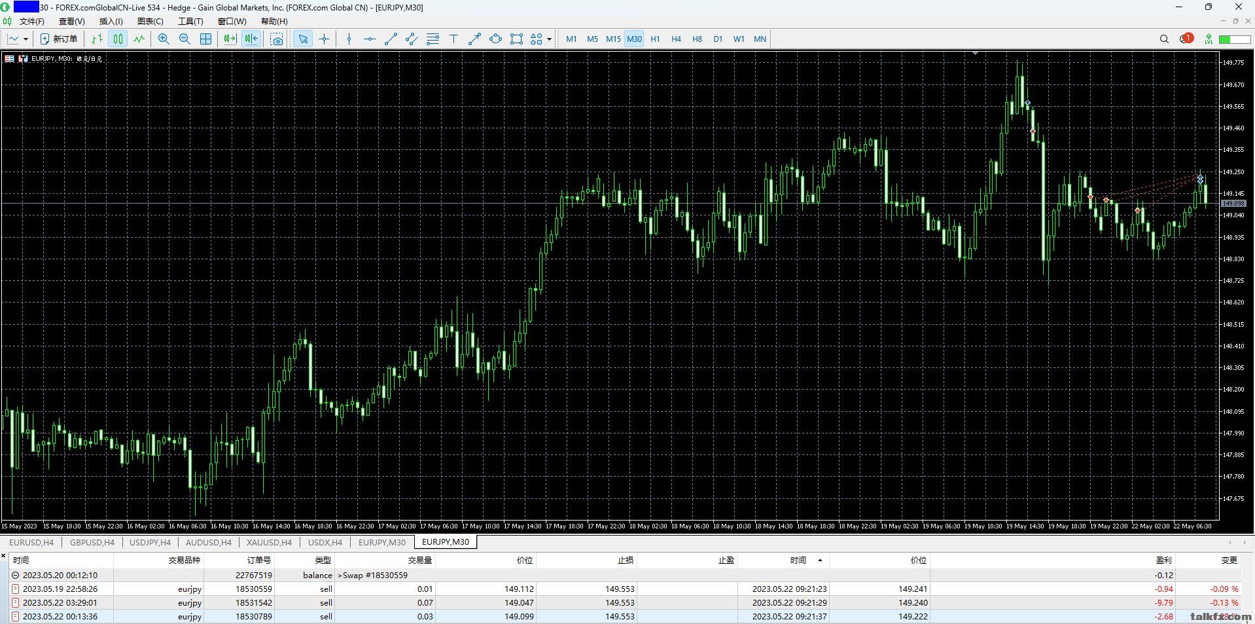This screenshot has height=624, width=1255.
Task: Toggle sort arrow on second 时间 column
Action: [x=820, y=560]
